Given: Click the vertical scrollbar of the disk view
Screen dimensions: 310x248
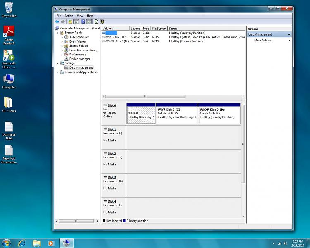Looking at the screenshot, I should (x=243, y=143).
